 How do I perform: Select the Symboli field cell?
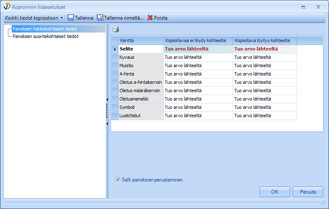click(x=141, y=107)
